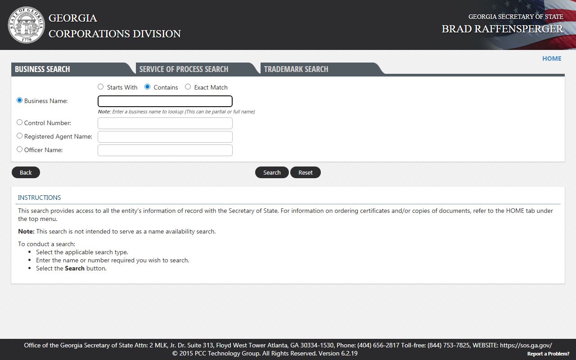Click into the Business Name text field

(165, 101)
